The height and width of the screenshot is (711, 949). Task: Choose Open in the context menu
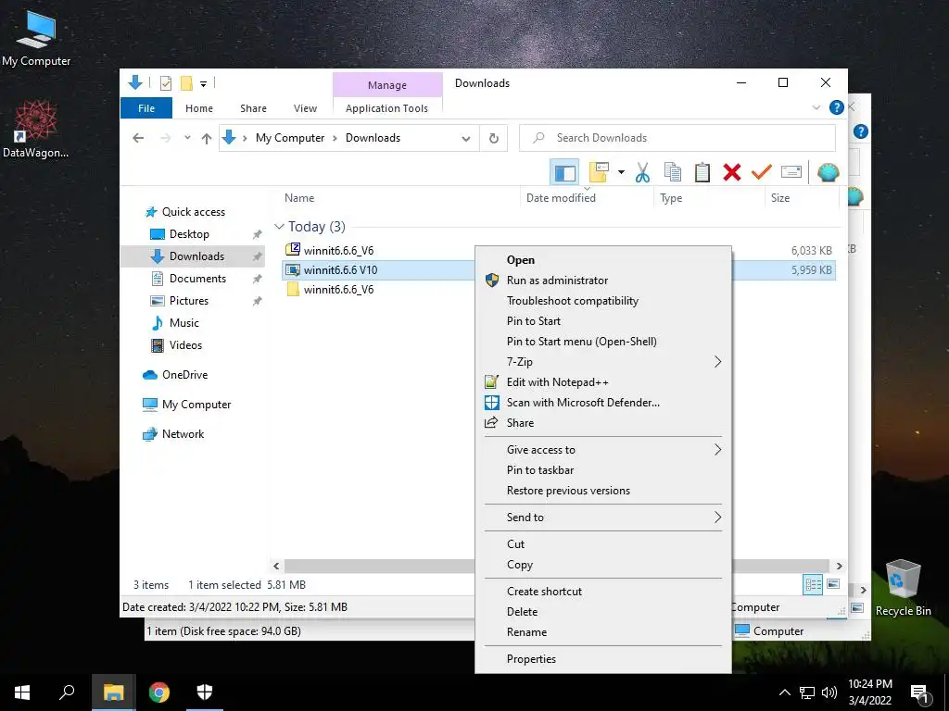click(x=603, y=260)
